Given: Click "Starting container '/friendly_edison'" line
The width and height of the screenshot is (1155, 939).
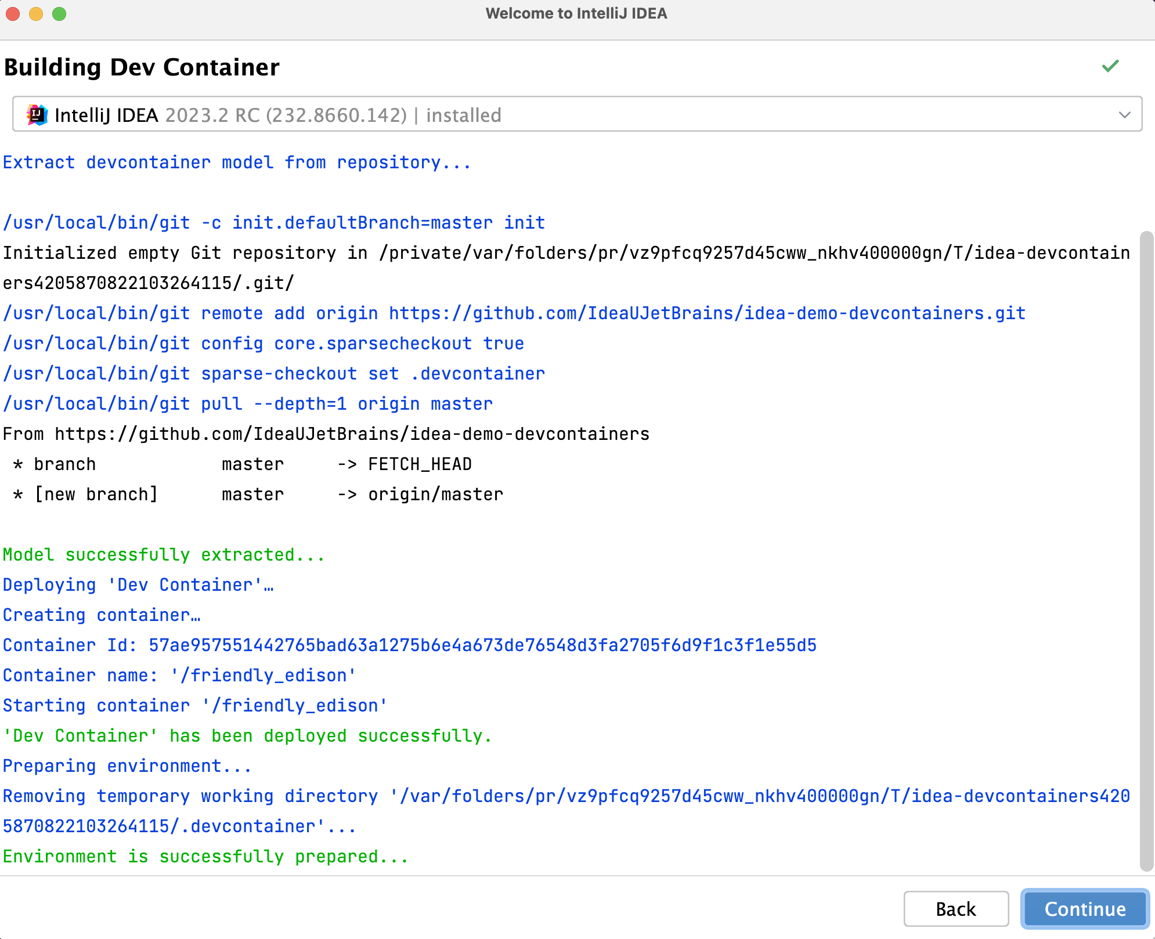Looking at the screenshot, I should pos(195,706).
